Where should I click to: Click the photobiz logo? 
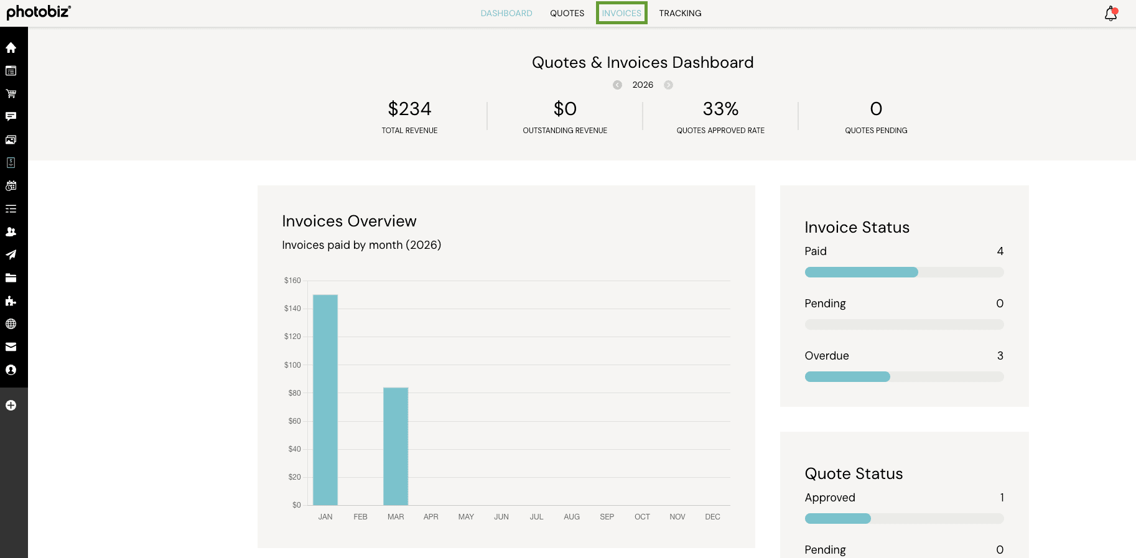pos(39,12)
